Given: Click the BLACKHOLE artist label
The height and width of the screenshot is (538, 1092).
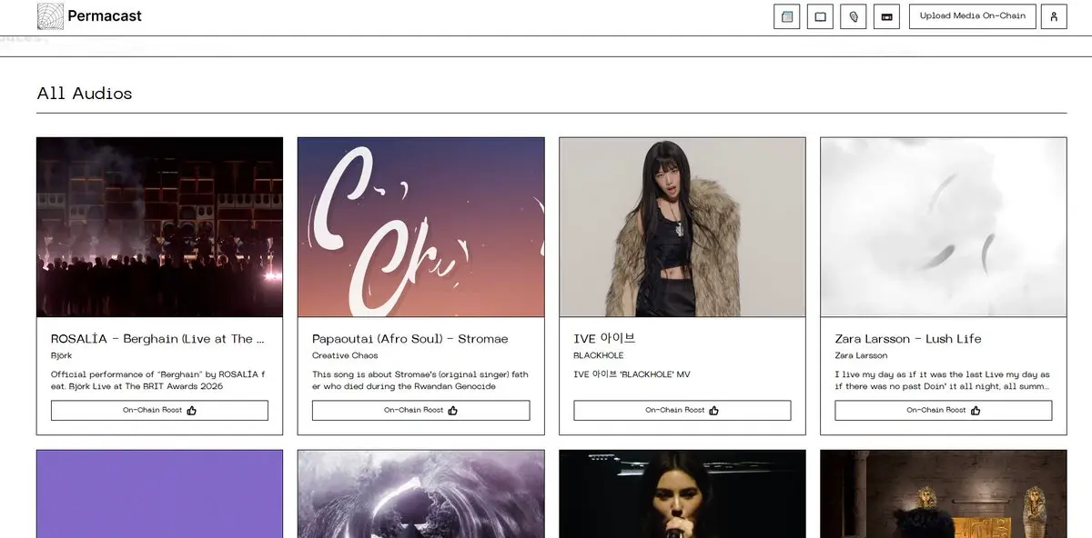Looking at the screenshot, I should tap(599, 356).
